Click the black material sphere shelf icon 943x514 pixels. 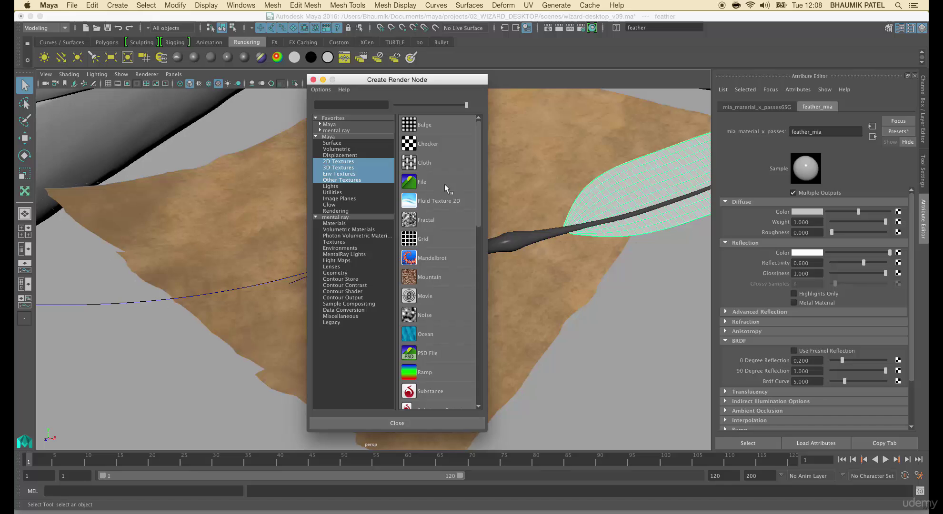(311, 58)
